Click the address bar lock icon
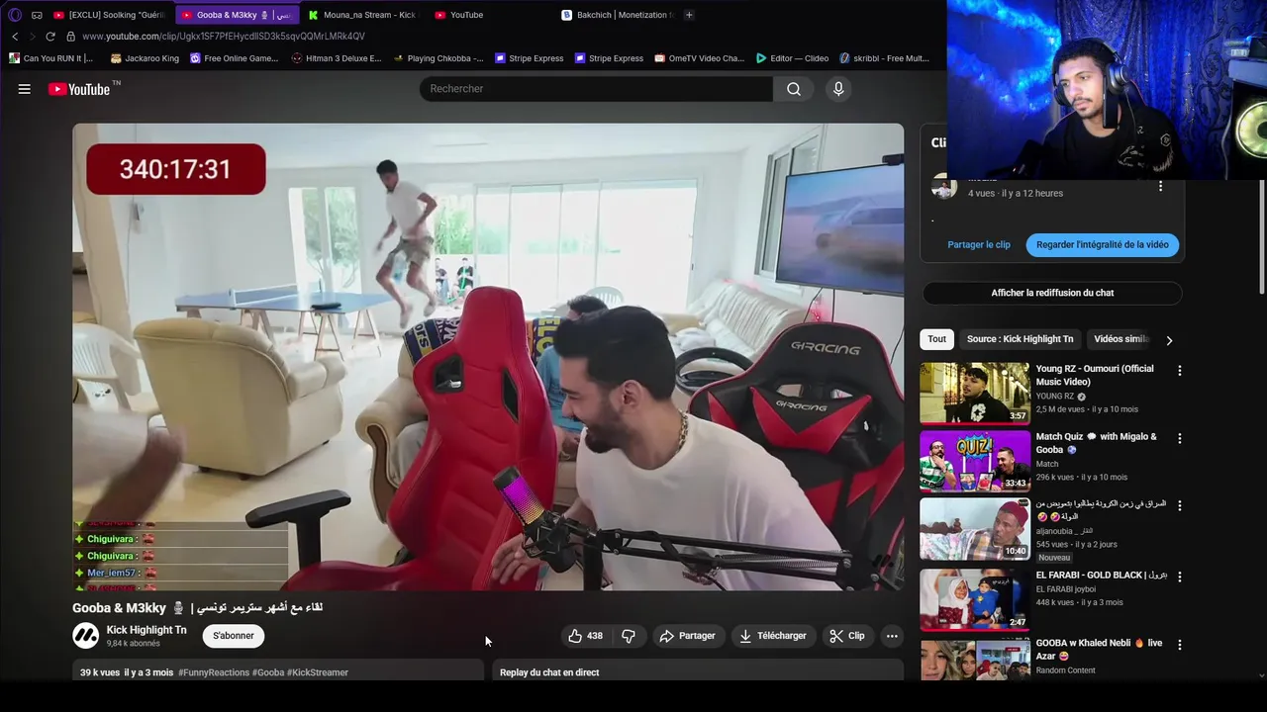1267x712 pixels. (70, 37)
